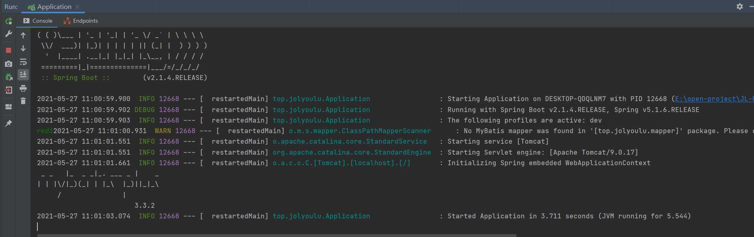Click the 'Run:' panel label

coord(11,7)
